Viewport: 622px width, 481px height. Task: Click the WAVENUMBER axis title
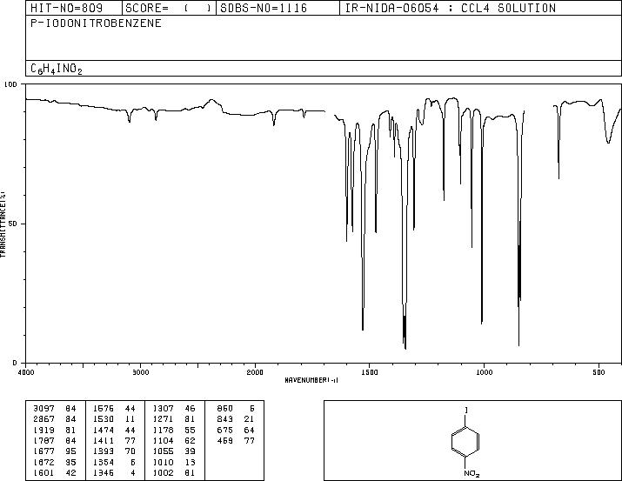311,380
